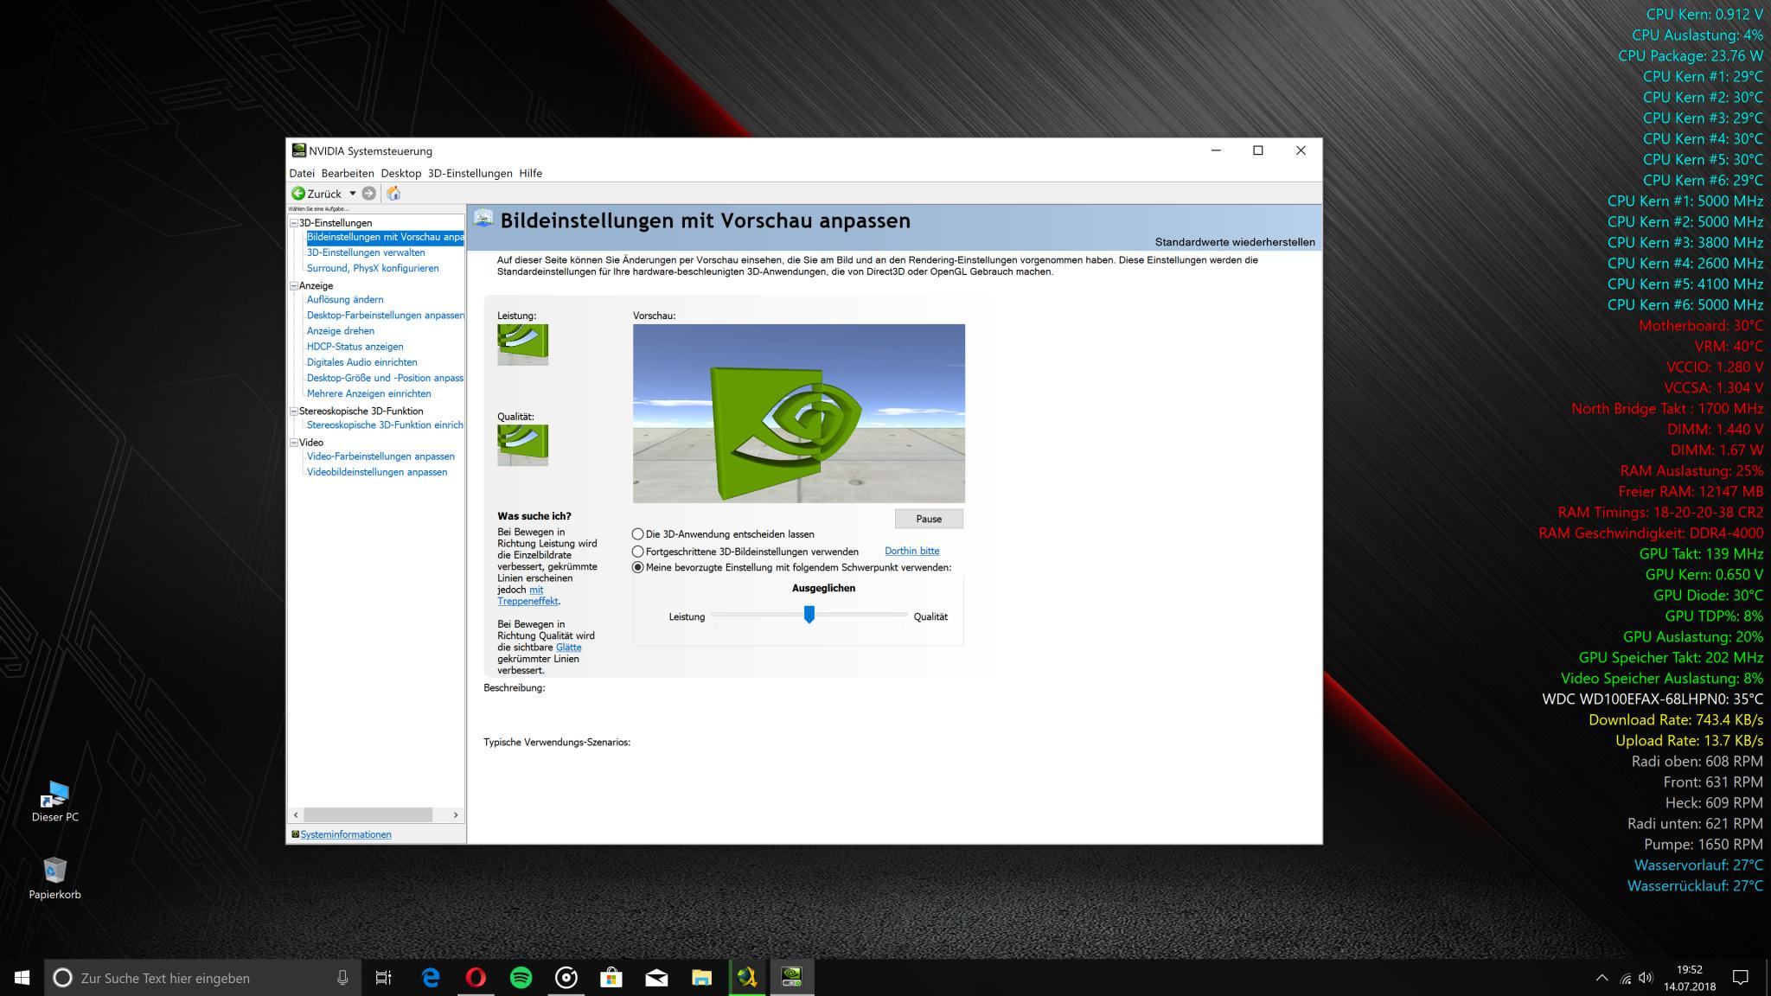Launch Microsoft Edge from taskbar
Screen dimensions: 1771x996
click(x=431, y=978)
